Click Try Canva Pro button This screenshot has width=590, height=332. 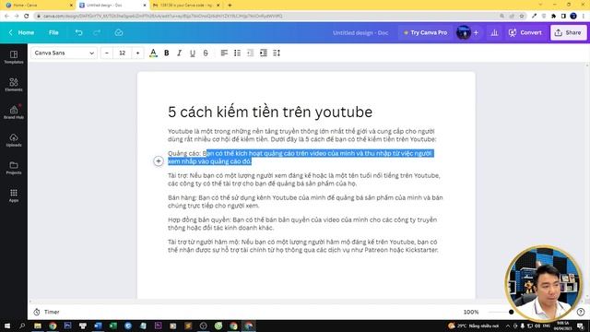click(x=425, y=33)
